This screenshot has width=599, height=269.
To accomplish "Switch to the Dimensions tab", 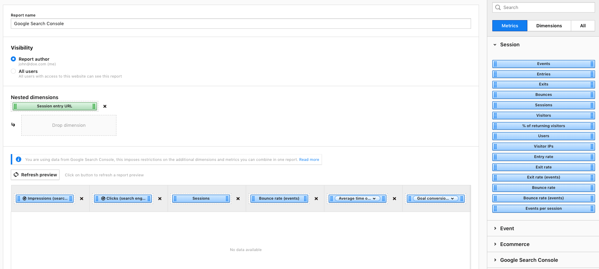I will 549,26.
